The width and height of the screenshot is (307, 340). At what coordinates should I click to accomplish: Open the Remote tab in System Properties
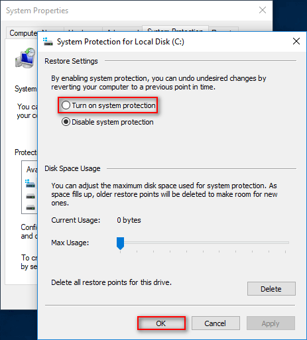coord(223,30)
